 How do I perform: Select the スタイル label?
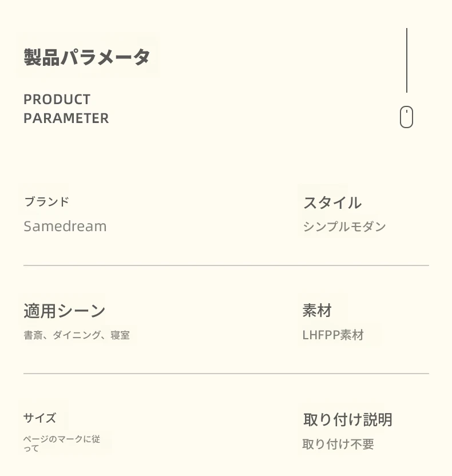point(332,203)
